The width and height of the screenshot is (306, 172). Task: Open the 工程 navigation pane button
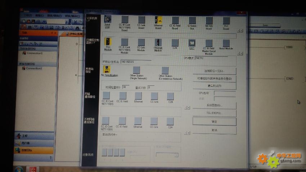pyautogui.click(x=34, y=136)
